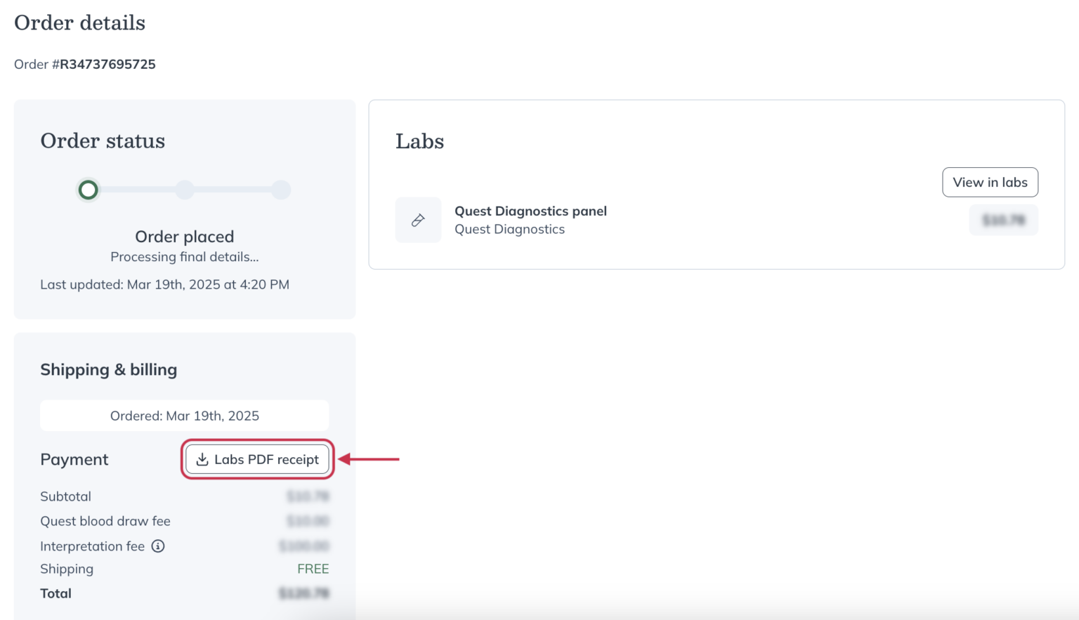1079x620 pixels.
Task: Select the Shipping & billing section header
Action: coord(108,369)
